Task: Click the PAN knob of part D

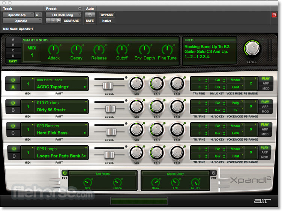Action: click(x=136, y=153)
